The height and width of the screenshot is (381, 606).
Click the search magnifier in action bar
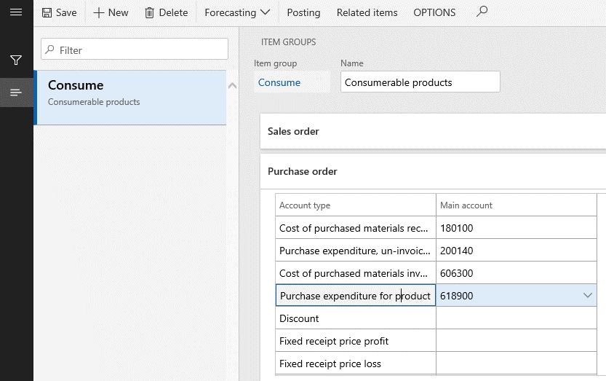(482, 12)
